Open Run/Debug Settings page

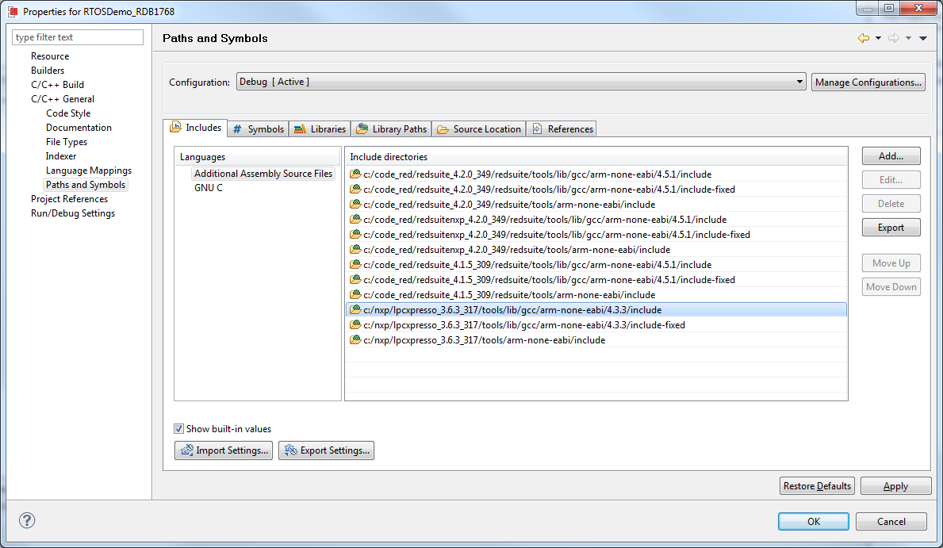click(73, 213)
